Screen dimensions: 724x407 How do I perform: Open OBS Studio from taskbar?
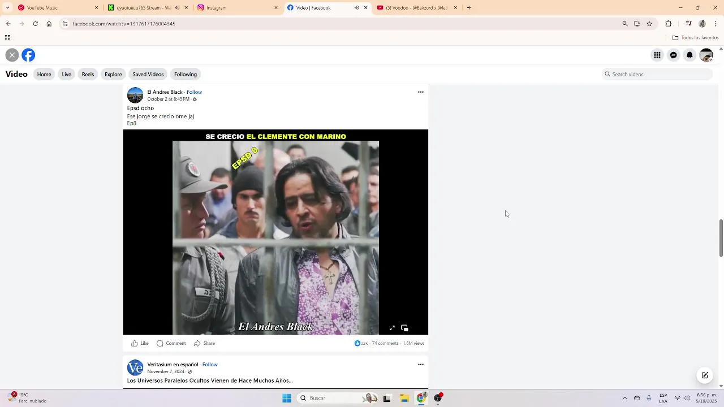click(438, 398)
